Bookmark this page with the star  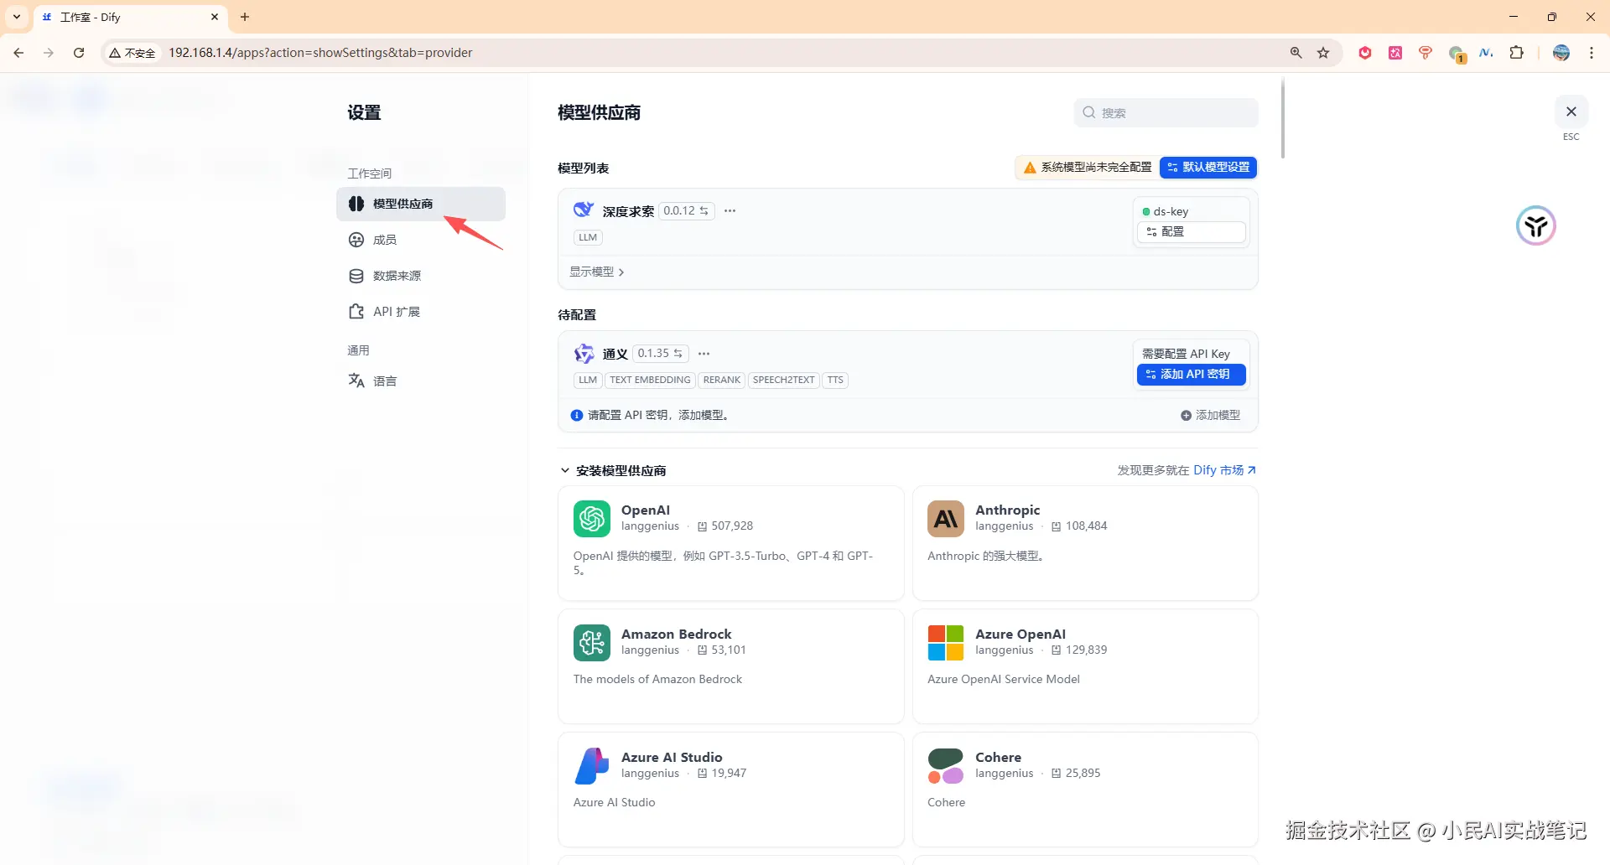coord(1323,53)
